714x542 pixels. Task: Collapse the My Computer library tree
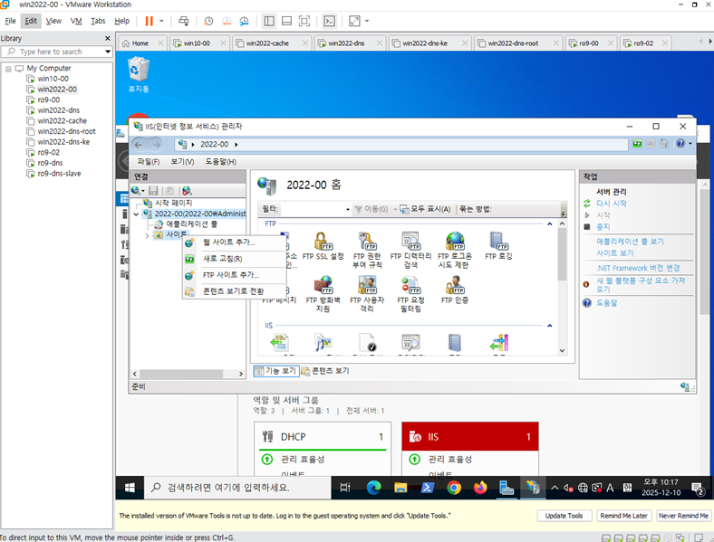[x=8, y=69]
